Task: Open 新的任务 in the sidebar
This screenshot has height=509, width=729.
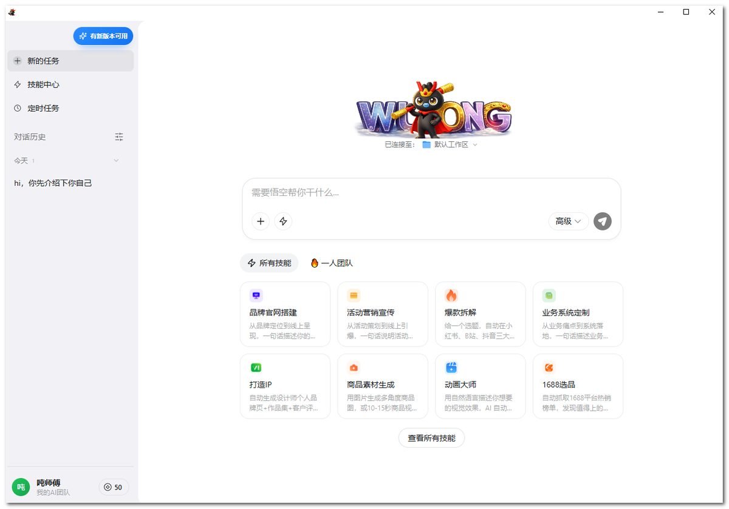Action: (x=70, y=61)
